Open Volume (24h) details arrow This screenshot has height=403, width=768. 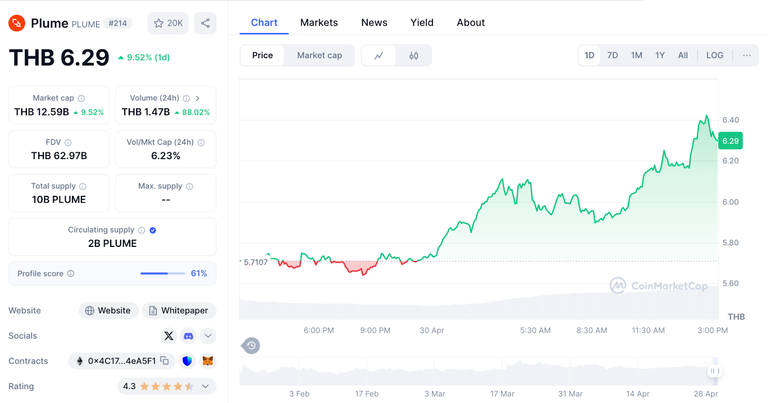197,98
